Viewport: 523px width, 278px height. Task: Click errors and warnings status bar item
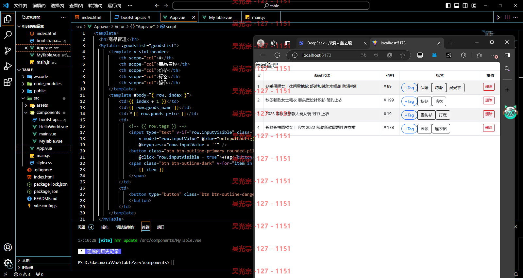(22, 274)
